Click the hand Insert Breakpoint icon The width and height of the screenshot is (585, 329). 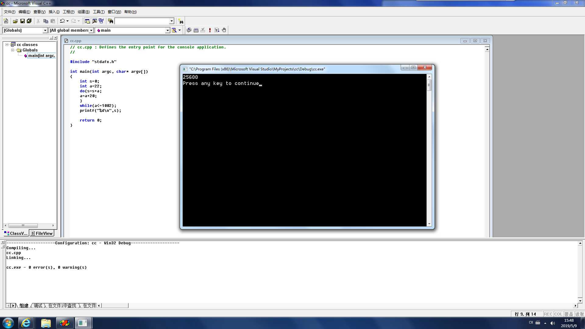(224, 30)
